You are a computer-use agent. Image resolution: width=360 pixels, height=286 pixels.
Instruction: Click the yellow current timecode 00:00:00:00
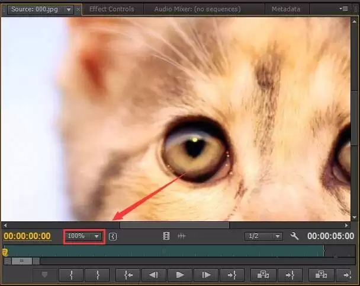[x=27, y=236]
